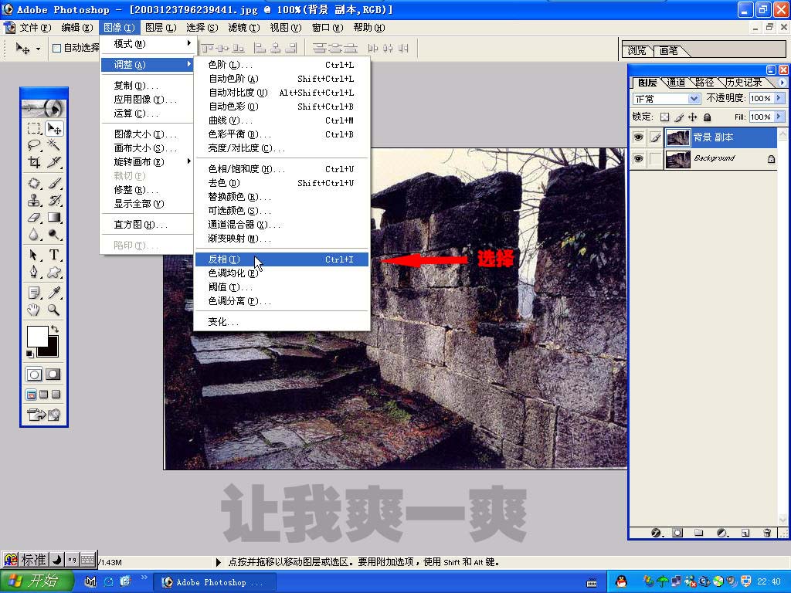The height and width of the screenshot is (593, 791).
Task: Toggle visibility of 背景 副本 layer
Action: click(638, 137)
